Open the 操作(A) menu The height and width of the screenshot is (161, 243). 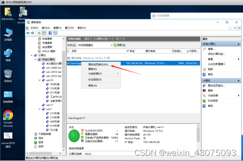point(46,28)
